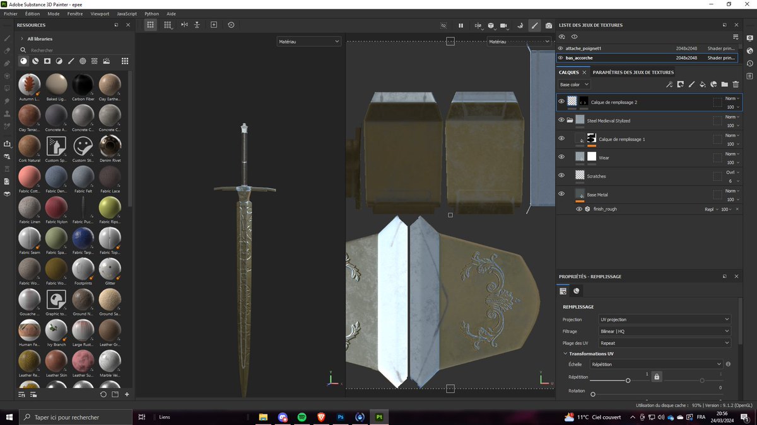The height and width of the screenshot is (425, 757).
Task: Collapse the Transformations UV section
Action: 565,353
